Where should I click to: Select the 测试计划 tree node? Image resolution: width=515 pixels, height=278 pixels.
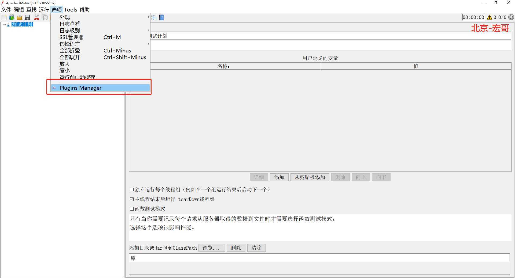pos(22,24)
